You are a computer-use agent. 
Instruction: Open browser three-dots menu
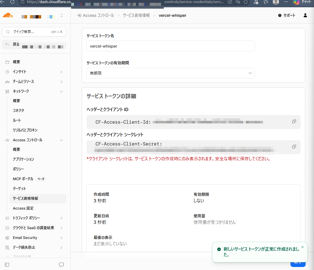click(x=286, y=2)
